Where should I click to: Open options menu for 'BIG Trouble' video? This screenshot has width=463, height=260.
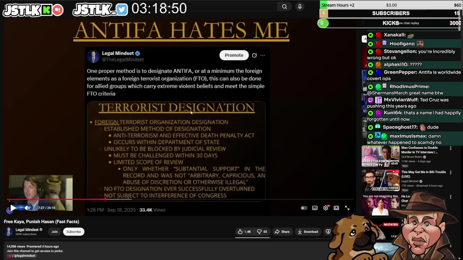(451, 173)
